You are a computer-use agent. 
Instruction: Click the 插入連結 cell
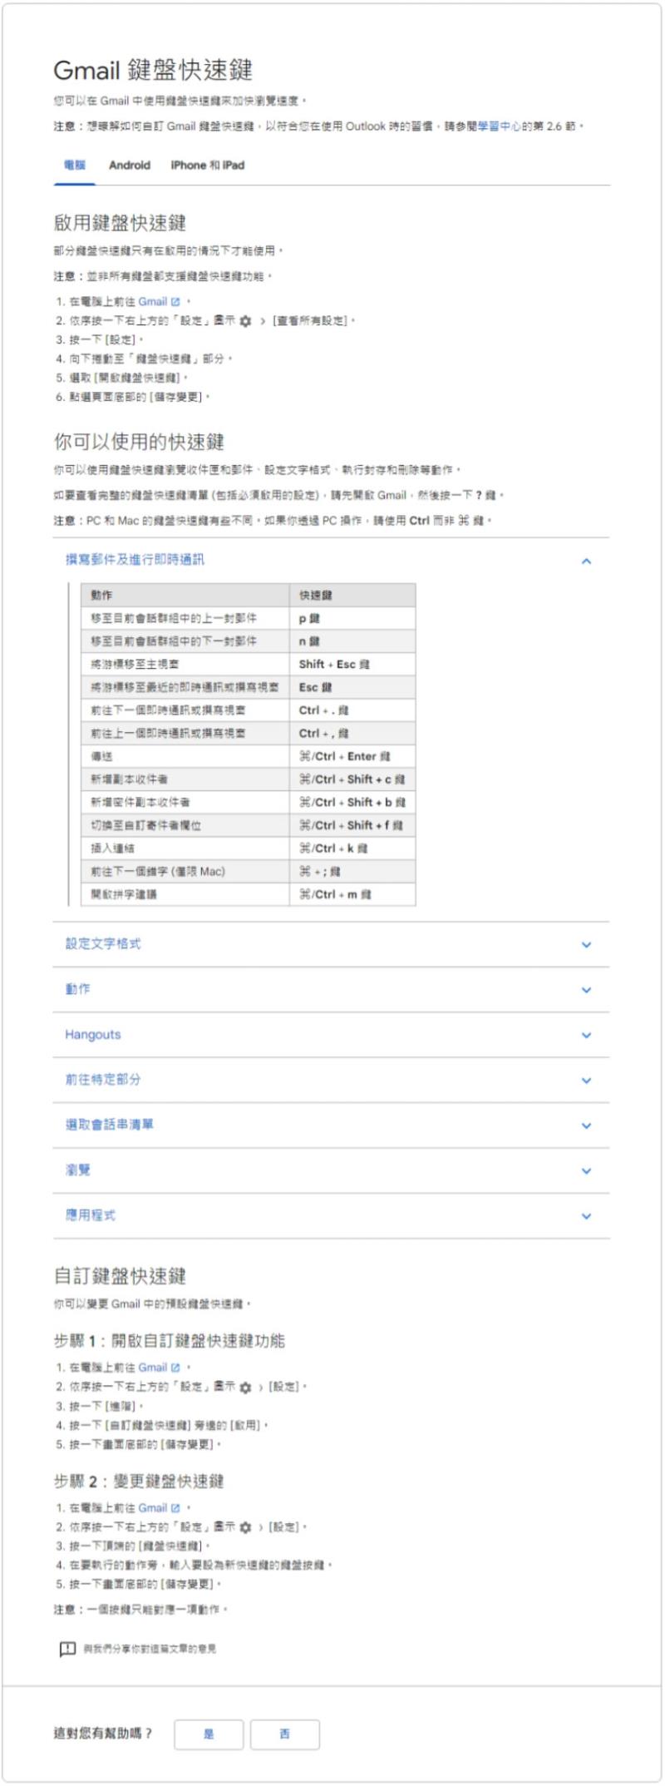pyautogui.click(x=185, y=848)
